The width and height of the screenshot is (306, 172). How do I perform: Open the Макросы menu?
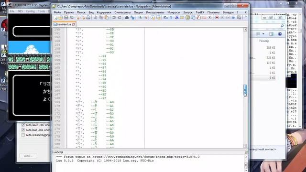(x=174, y=12)
